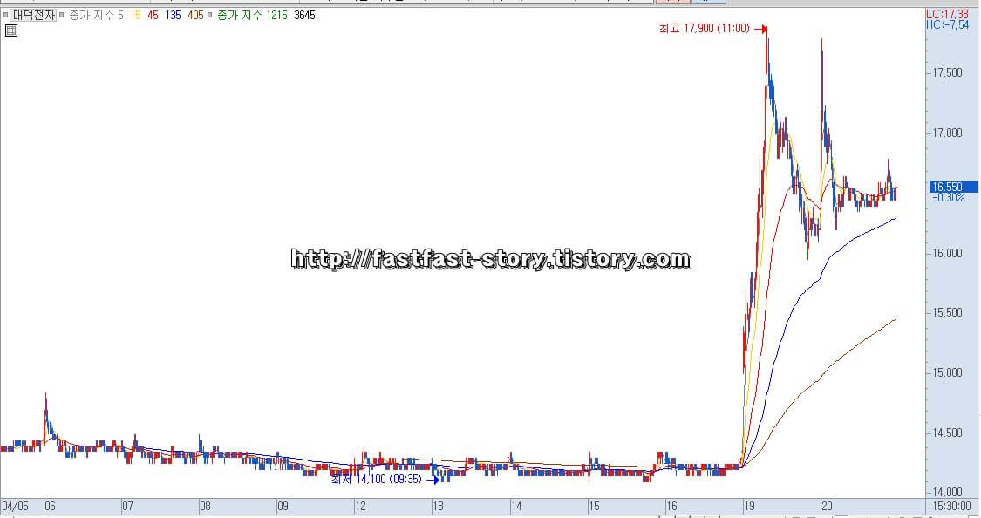The height and width of the screenshot is (518, 981).
Task: Click the 19 date axis label
Action: coord(749,506)
